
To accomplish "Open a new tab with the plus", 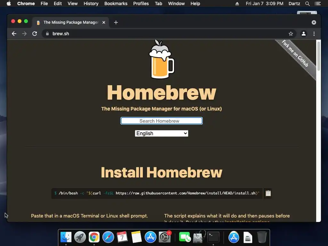I will pos(116,22).
